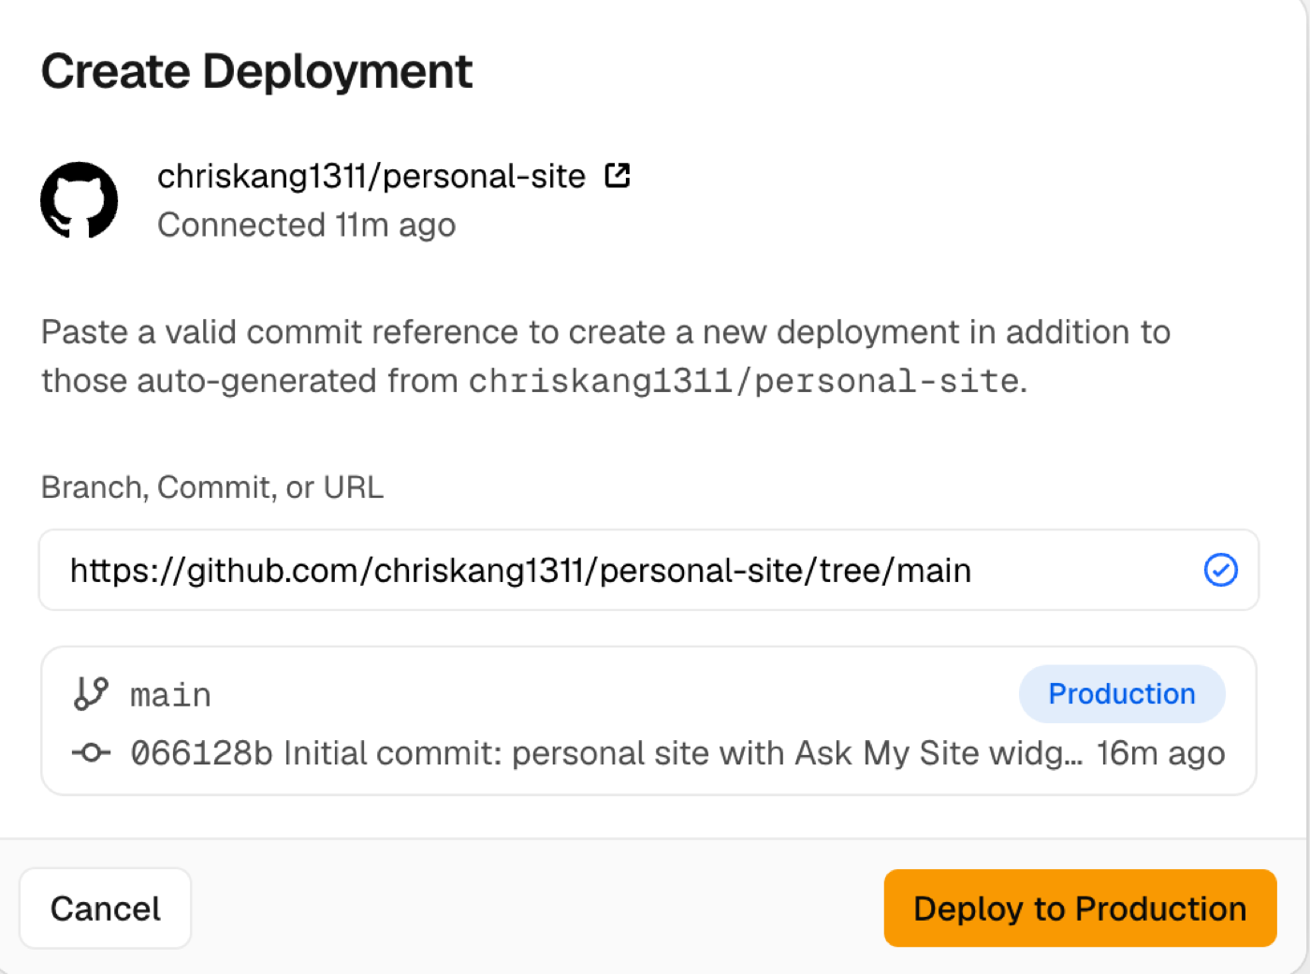Click the blue validation checkmark icon
The image size is (1310, 974).
(x=1220, y=570)
